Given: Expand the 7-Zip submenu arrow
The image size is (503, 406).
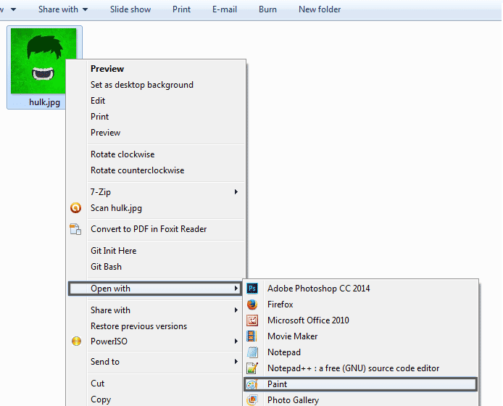Looking at the screenshot, I should [236, 192].
